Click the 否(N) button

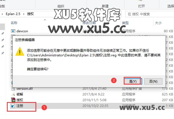point(153,81)
